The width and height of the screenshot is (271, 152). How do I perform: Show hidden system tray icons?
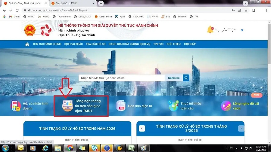coord(236,148)
